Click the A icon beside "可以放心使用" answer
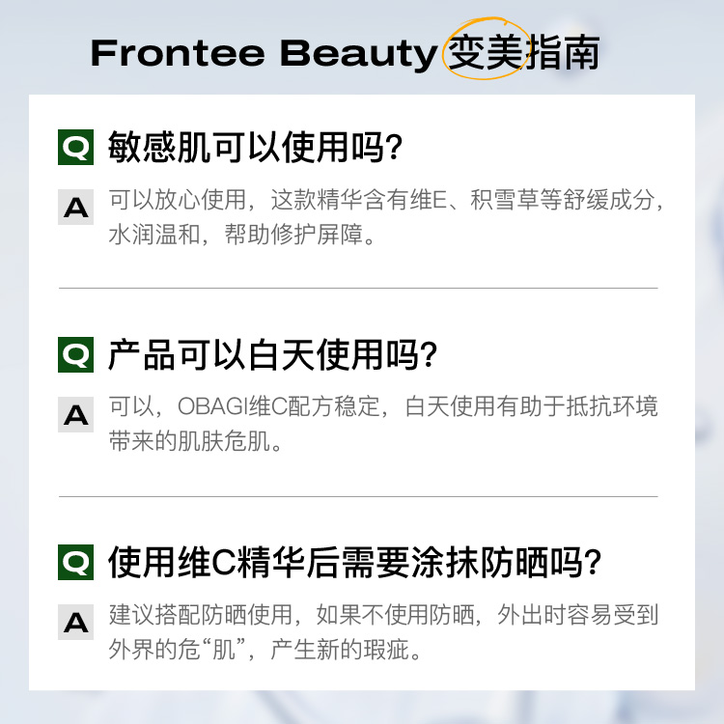This screenshot has width=724, height=724. click(76, 207)
